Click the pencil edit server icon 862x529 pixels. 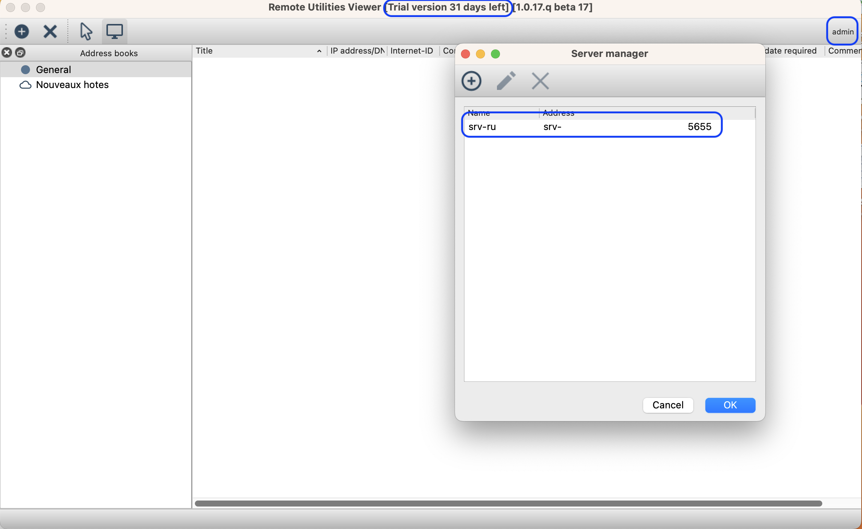point(506,81)
